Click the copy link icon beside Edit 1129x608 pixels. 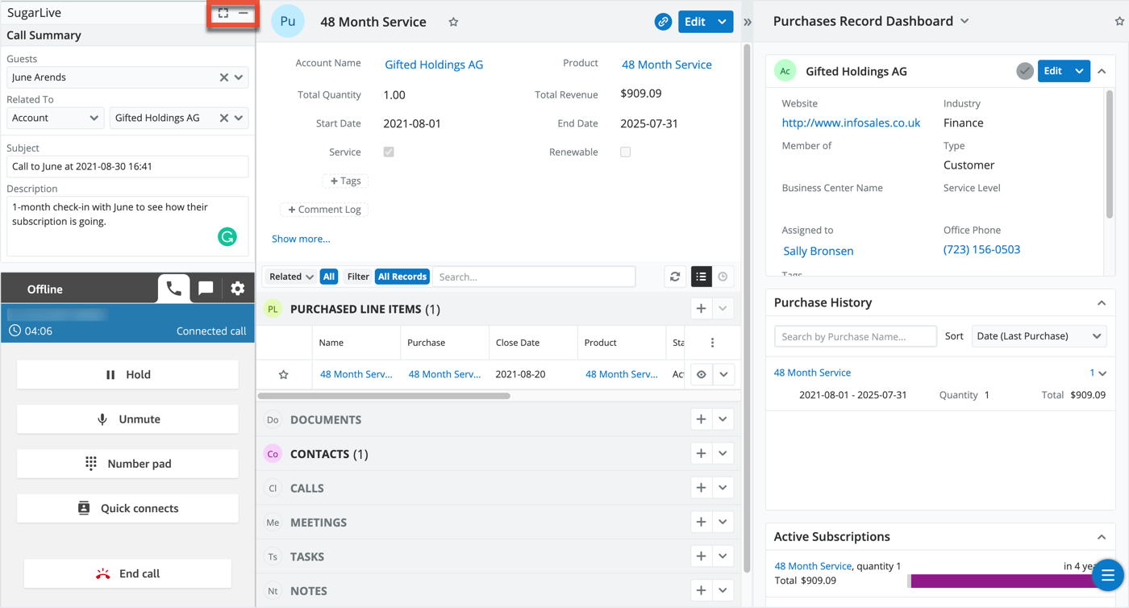click(x=663, y=22)
